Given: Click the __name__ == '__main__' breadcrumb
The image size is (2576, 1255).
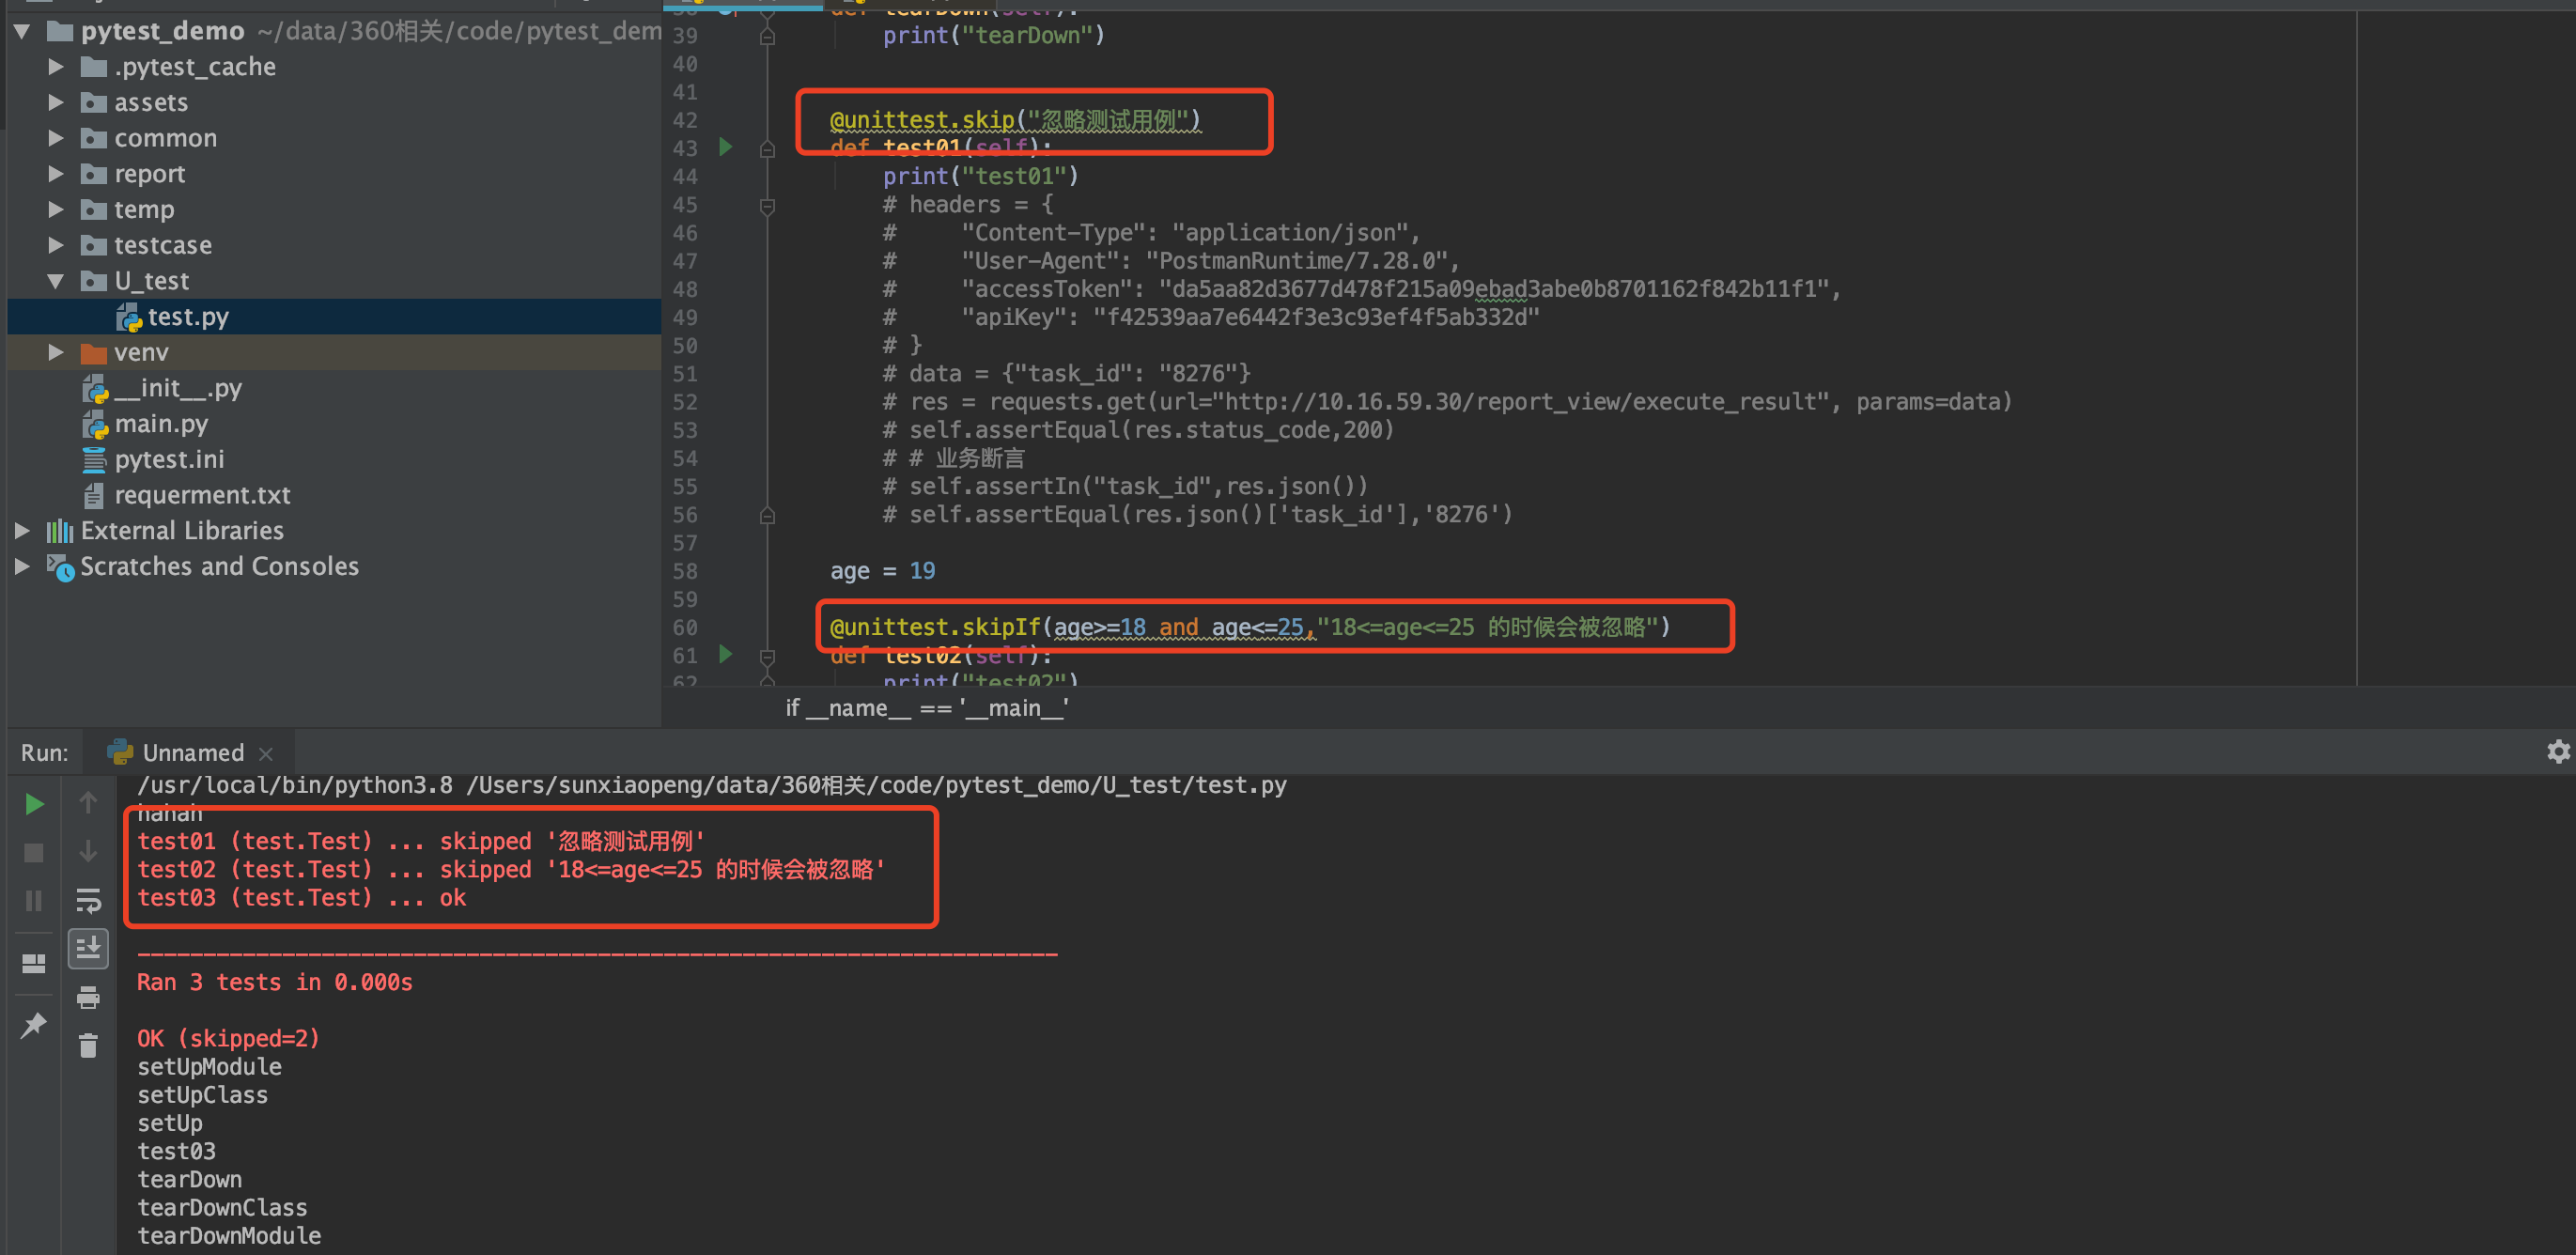Looking at the screenshot, I should pos(926,708).
